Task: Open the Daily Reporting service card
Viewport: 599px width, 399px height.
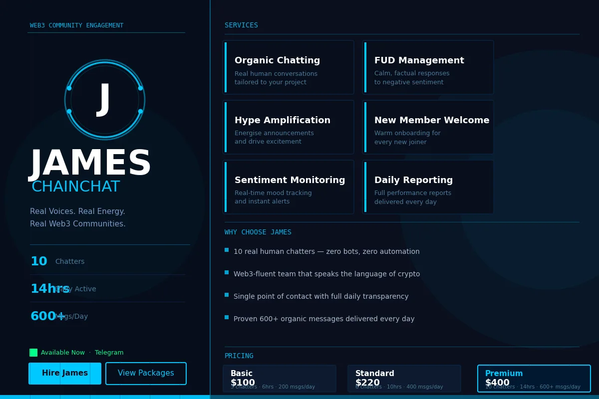Action: (428, 187)
